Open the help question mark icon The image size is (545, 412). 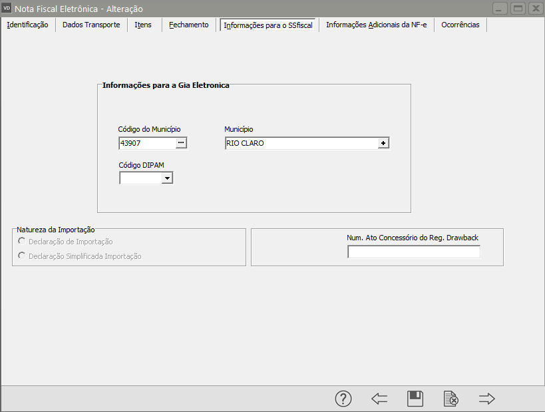(x=343, y=399)
